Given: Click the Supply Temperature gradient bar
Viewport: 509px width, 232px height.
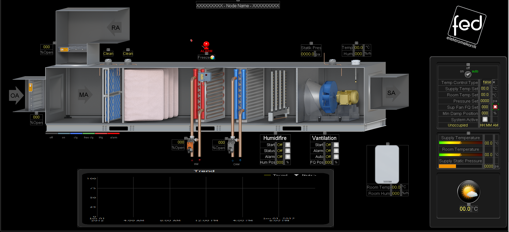Looking at the screenshot, I should pos(461,143).
